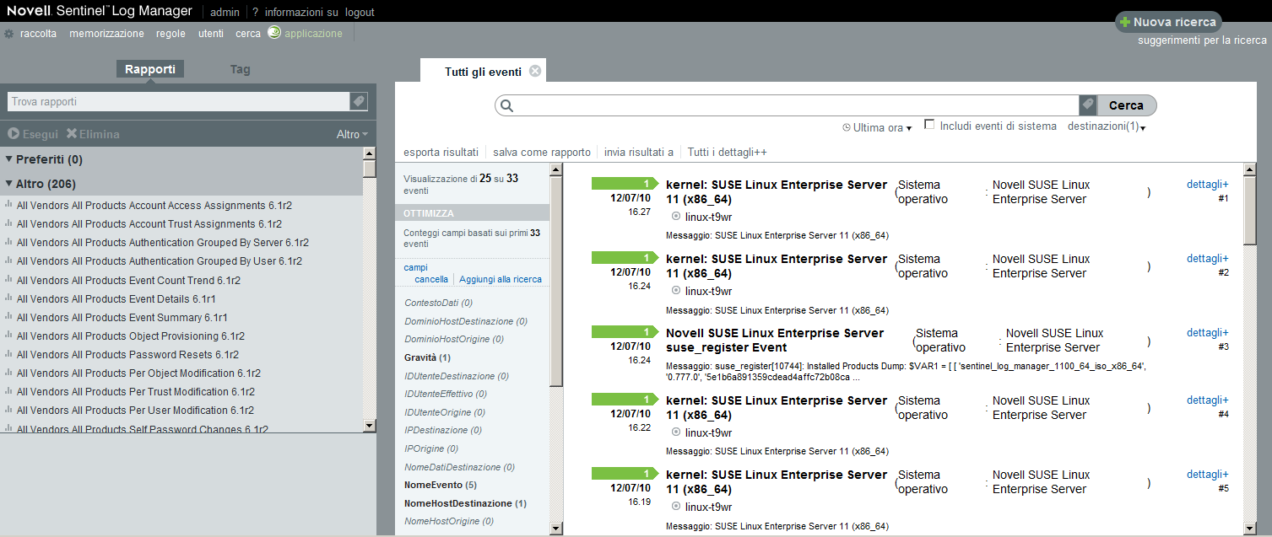
Task: Open the Ultima ora time range dropdown
Action: 882,128
